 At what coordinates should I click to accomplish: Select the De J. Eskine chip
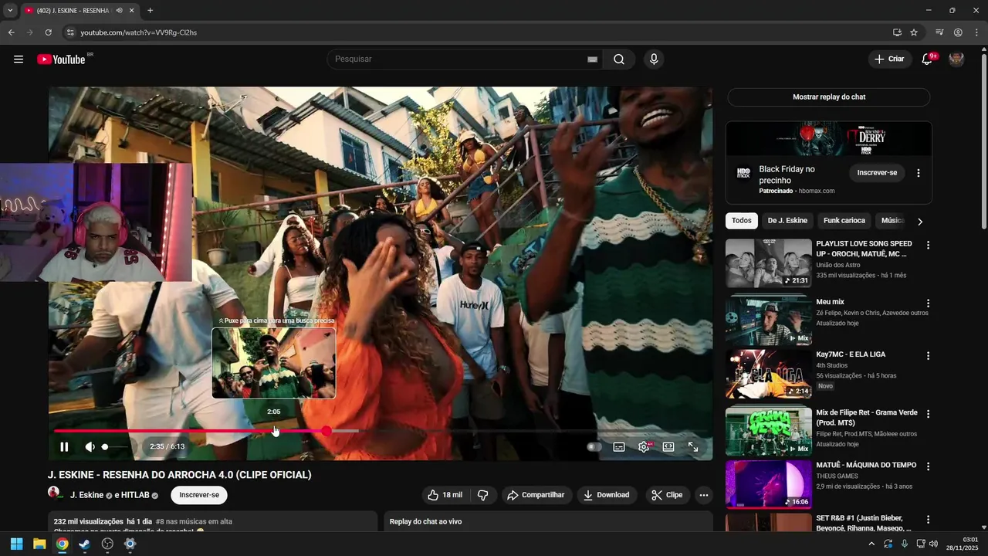(x=787, y=221)
